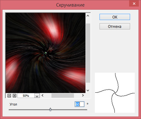The height and width of the screenshot is (119, 141).
Task: Click the preview's right scroll arrow
Action: (x=83, y=95)
